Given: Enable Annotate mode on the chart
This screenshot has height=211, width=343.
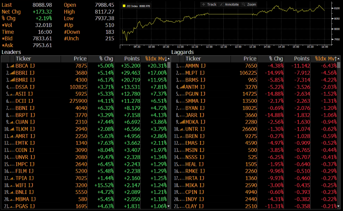Looking at the screenshot, I should 229,4.
